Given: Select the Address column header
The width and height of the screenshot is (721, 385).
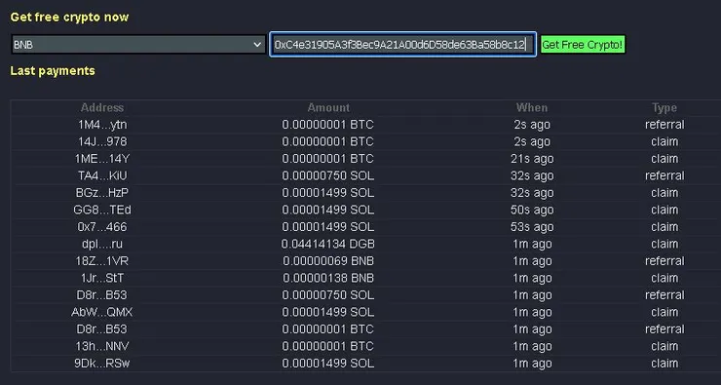Looking at the screenshot, I should click(x=102, y=107).
